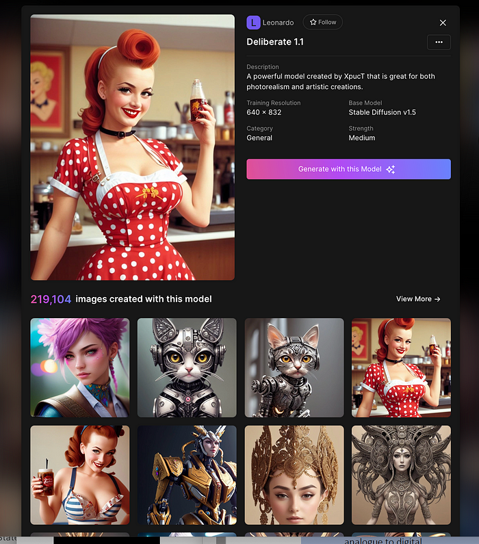479x544 pixels.
Task: Click the Deliberate 1.1 title text
Action: [275, 42]
